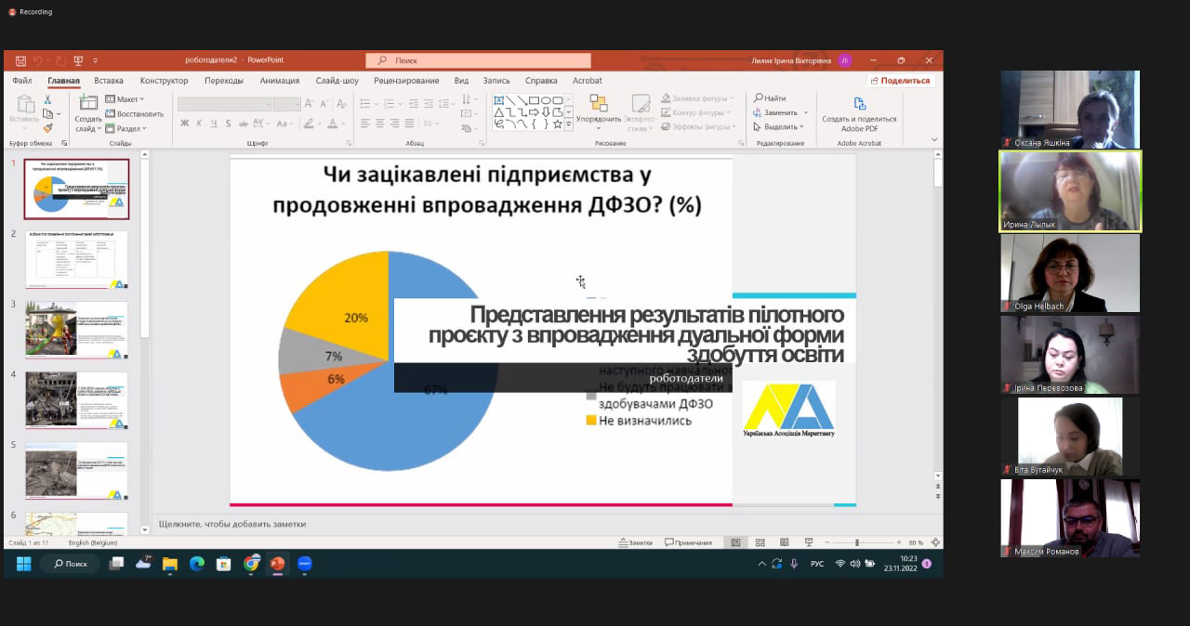Click the Восстановить reset button
This screenshot has height=626, width=1190.
click(134, 113)
